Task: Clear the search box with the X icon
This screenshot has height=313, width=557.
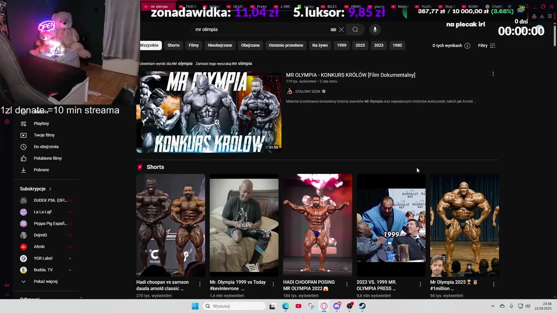Action: (342, 30)
